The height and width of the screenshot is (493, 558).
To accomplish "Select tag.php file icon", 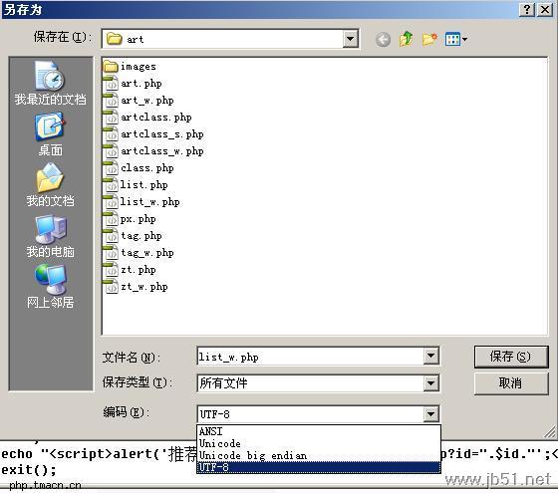I will coord(111,236).
